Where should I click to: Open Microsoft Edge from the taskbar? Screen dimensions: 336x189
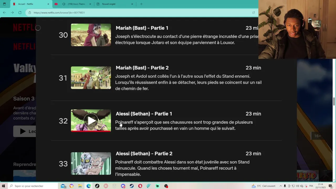[89, 186]
